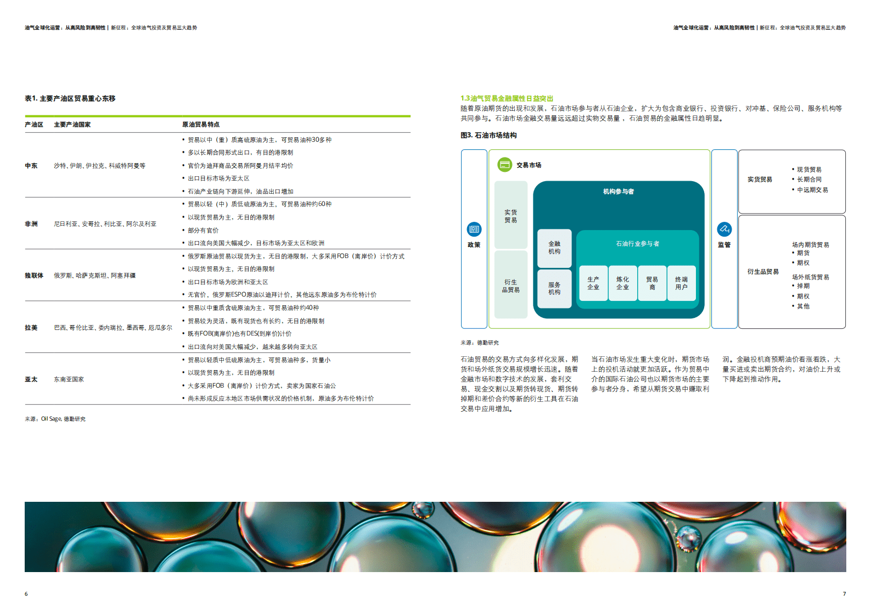
Task: Click the 中东 region cell
Action: tap(31, 166)
